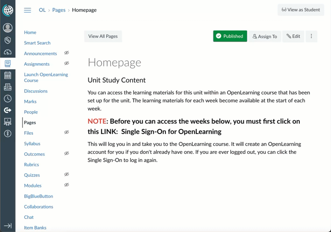331x232 pixels.
Task: Open Modules in course menu
Action: [x=33, y=186]
